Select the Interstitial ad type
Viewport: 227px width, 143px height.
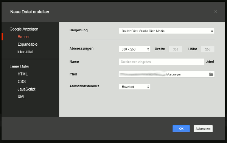[25, 52]
